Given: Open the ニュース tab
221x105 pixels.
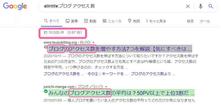Looking at the screenshot, I should pyautogui.click(x=112, y=21).
